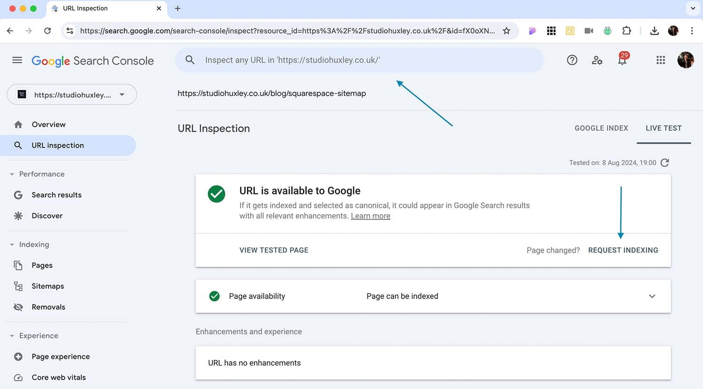Select URL inspection in the sidebar
The image size is (703, 389).
(x=68, y=145)
